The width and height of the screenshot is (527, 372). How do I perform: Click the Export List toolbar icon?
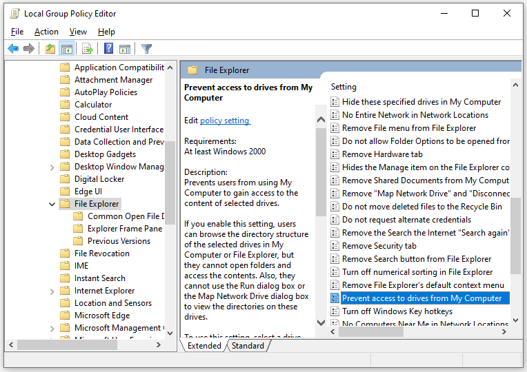click(88, 49)
